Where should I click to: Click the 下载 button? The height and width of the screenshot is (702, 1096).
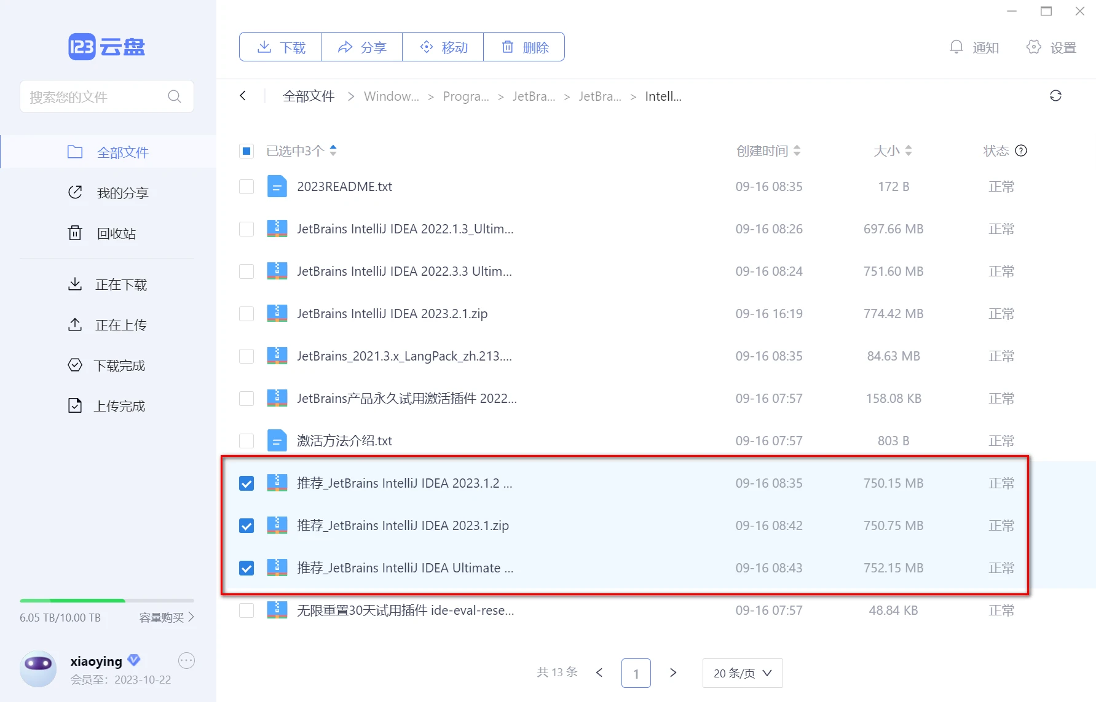280,47
